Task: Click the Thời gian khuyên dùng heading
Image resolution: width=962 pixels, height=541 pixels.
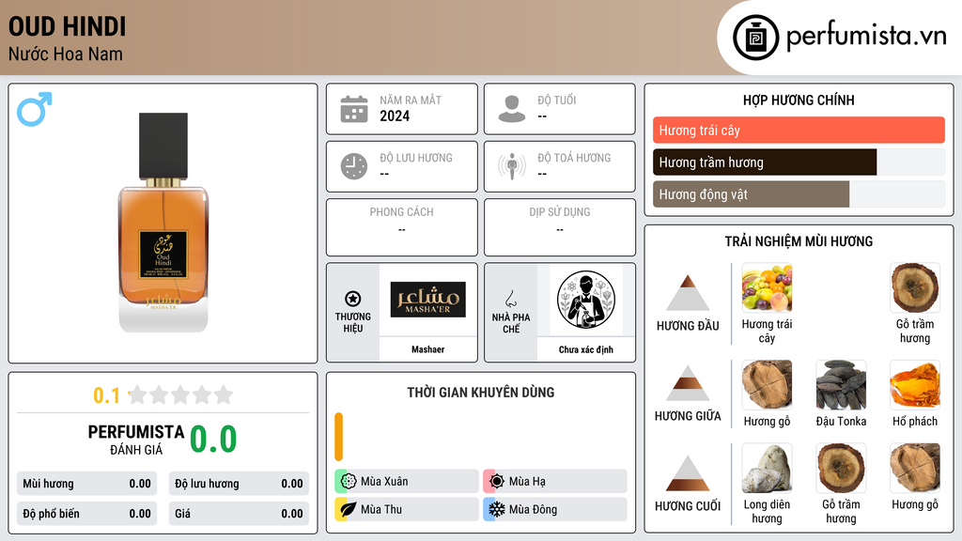Action: click(x=480, y=393)
